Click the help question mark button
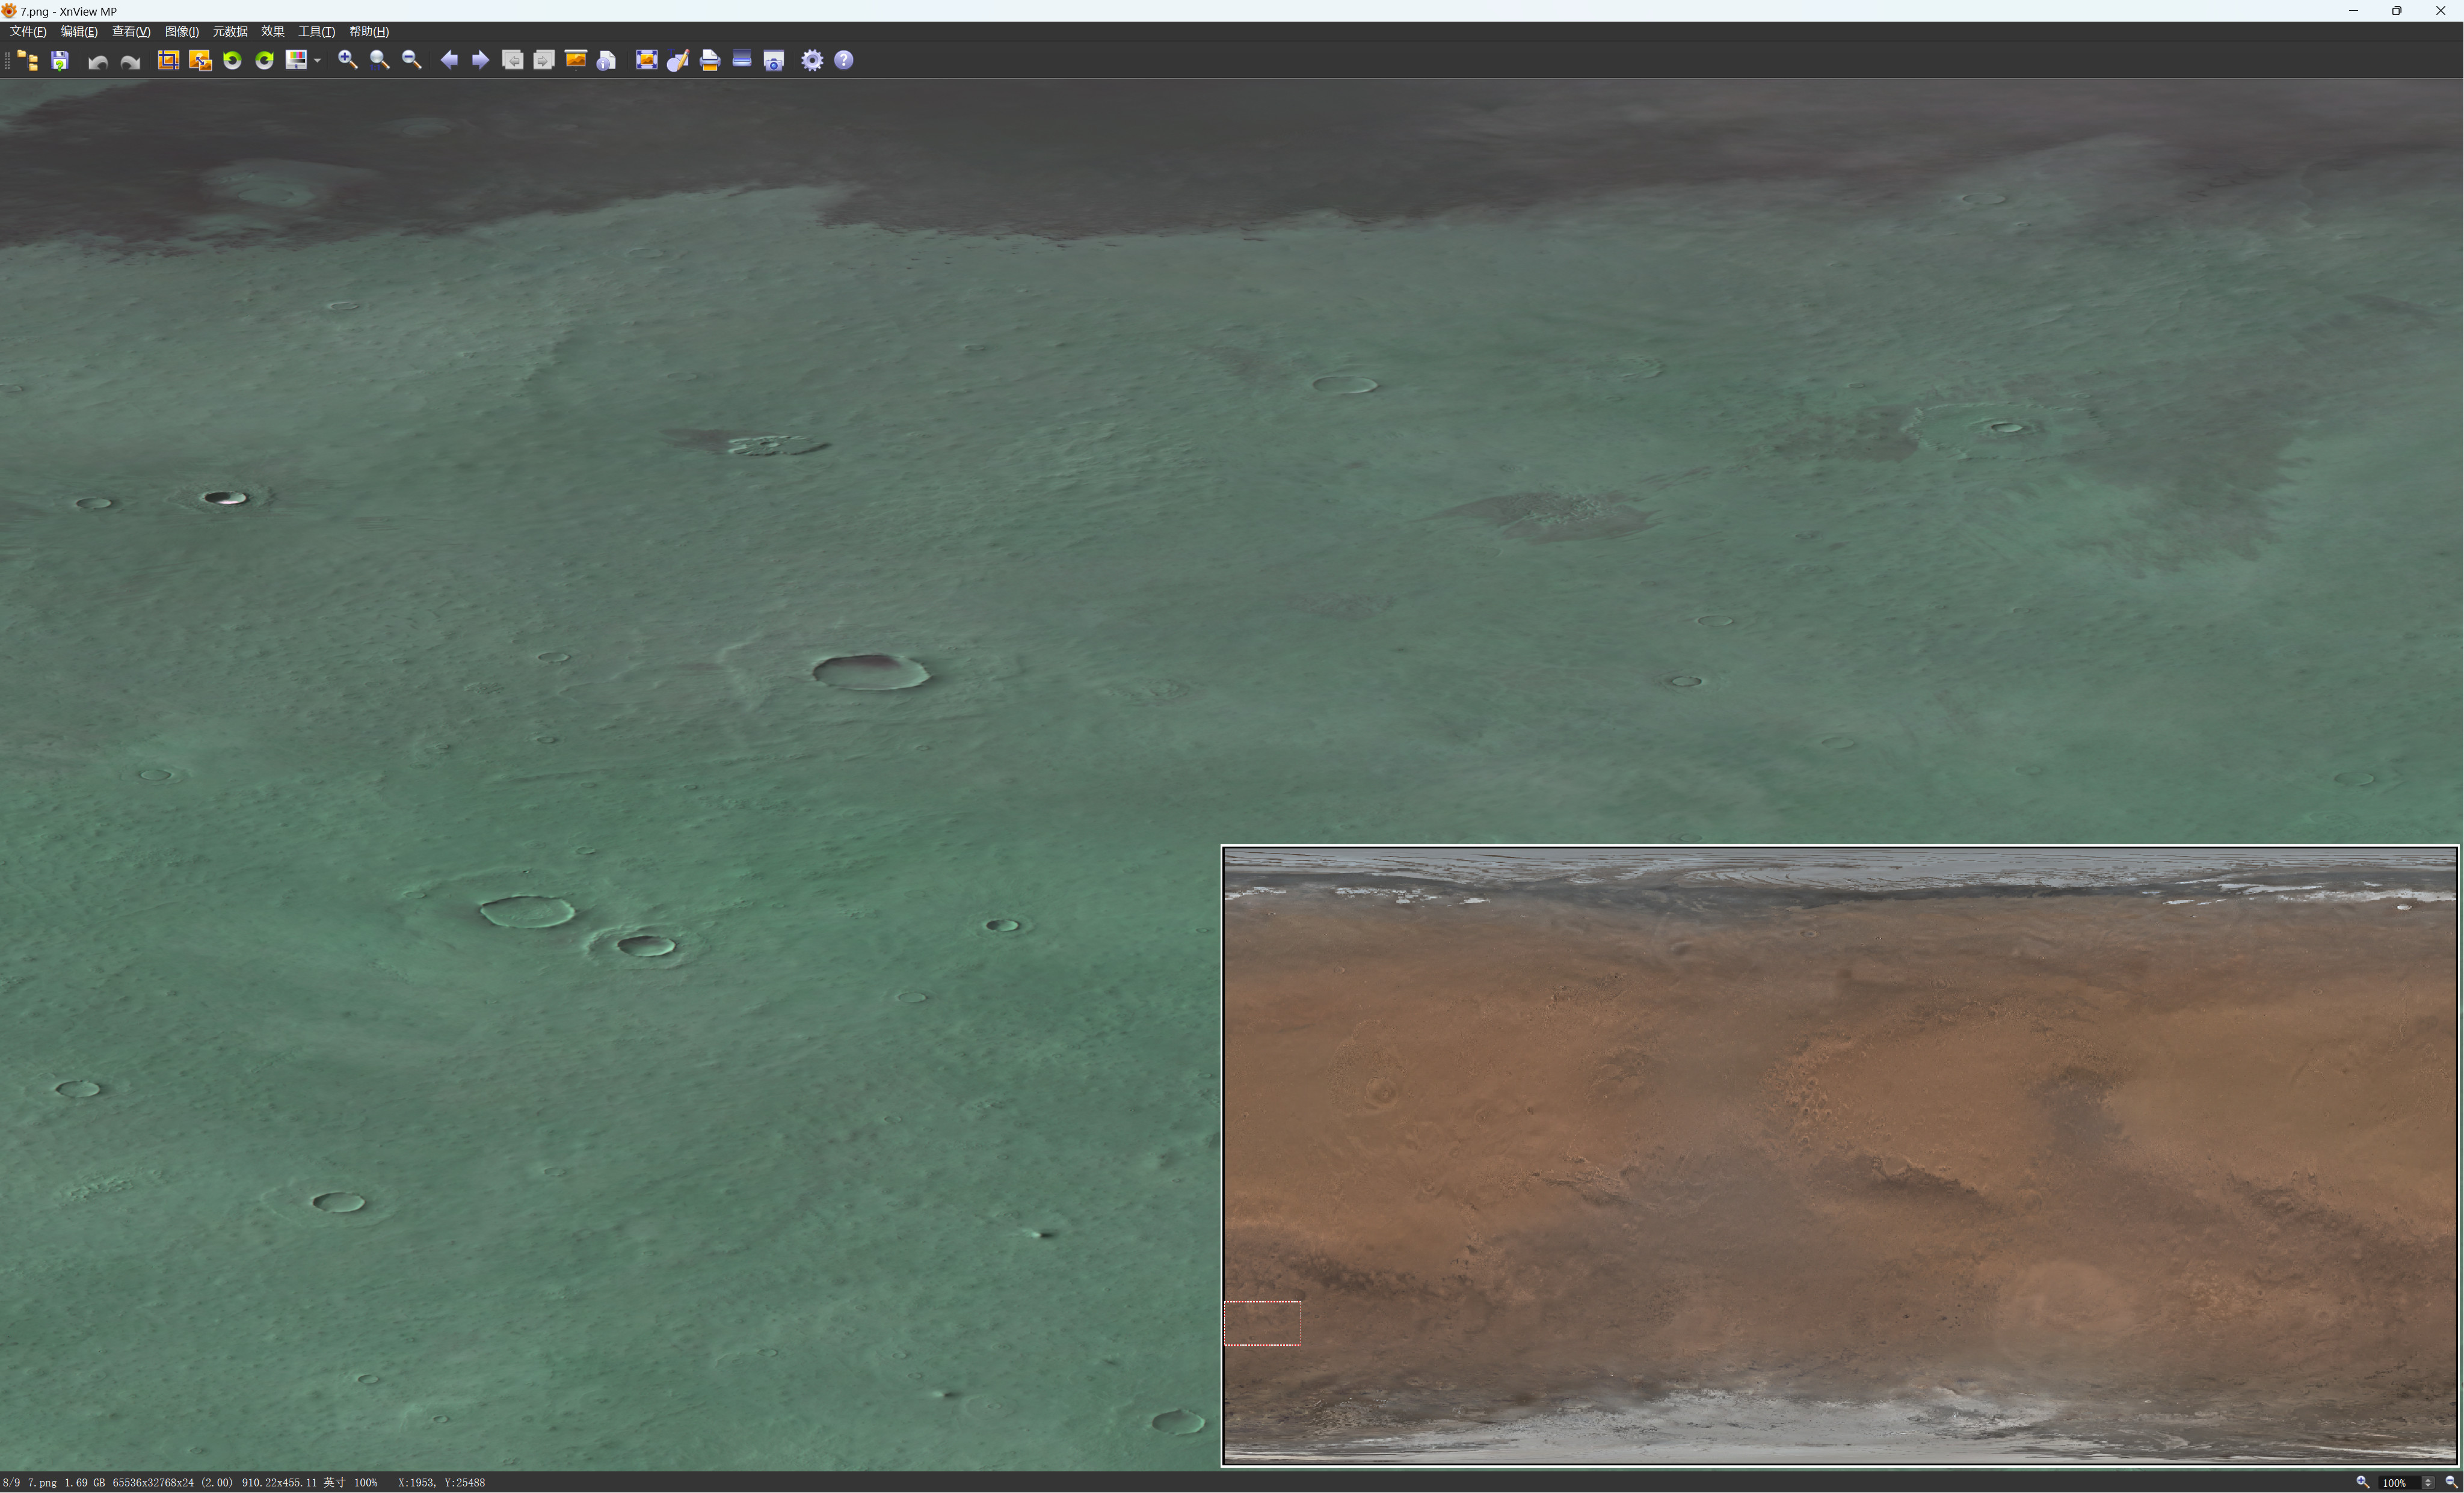2464x1493 pixels. coord(844,61)
